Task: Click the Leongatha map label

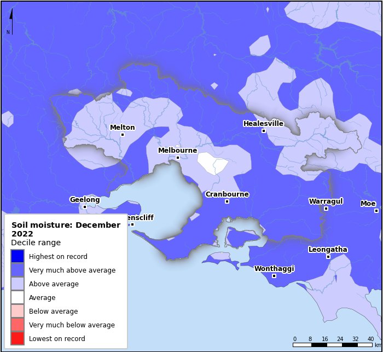Action: pos(328,249)
